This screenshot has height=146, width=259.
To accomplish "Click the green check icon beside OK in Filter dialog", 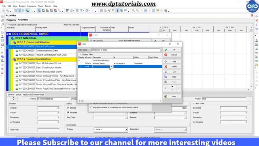I will coord(166,49).
